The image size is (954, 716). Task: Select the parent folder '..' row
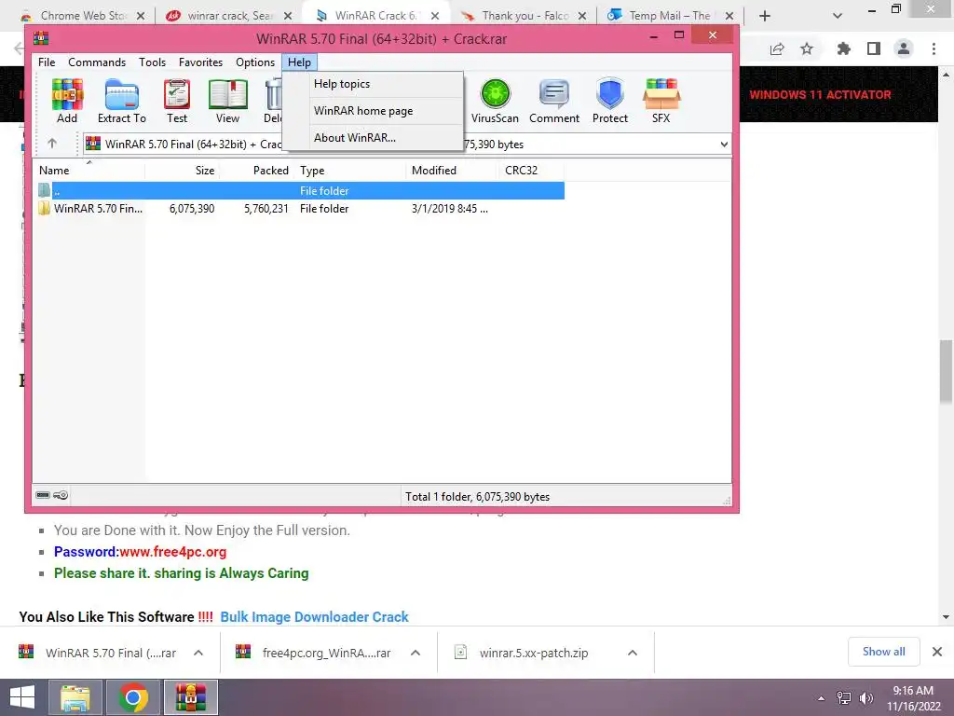(x=299, y=190)
